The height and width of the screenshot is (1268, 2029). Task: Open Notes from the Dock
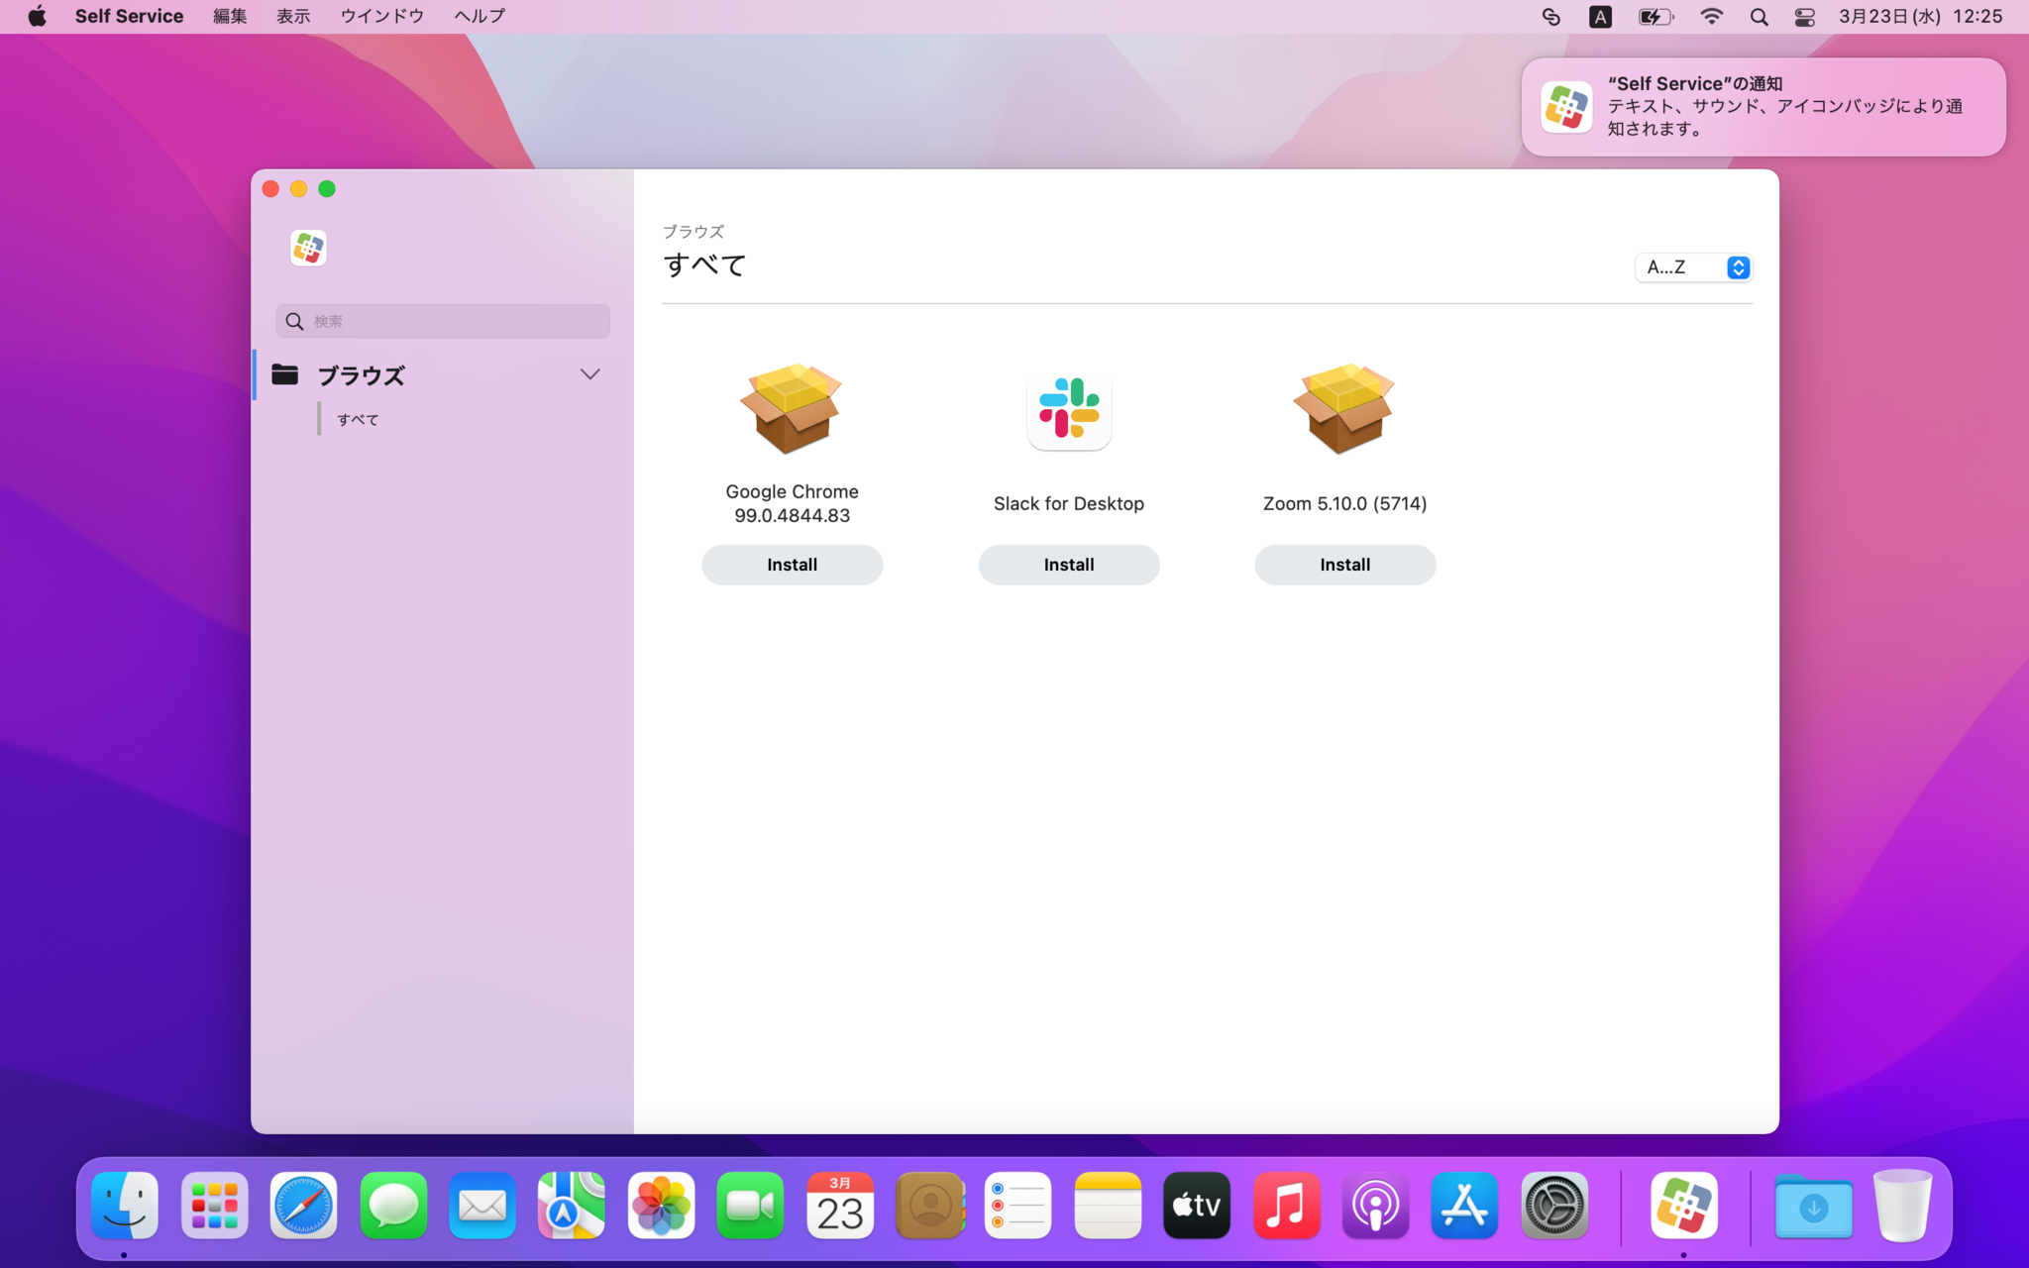click(1108, 1206)
